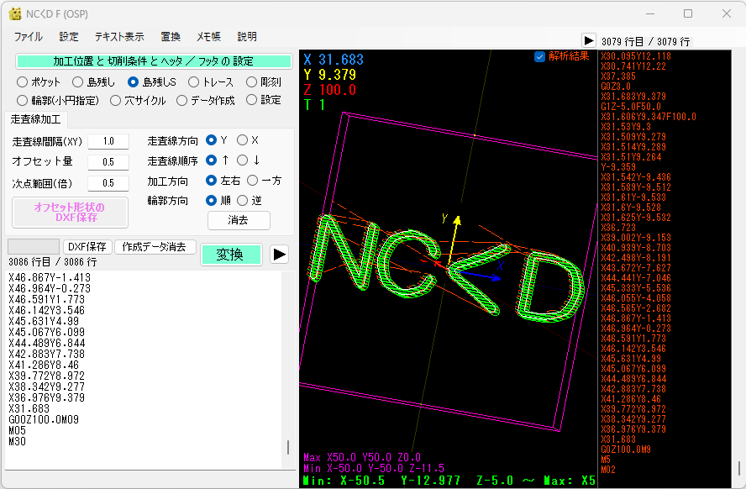The width and height of the screenshot is (746, 489).
Task: Open the テキスト表示 menu
Action: [x=119, y=37]
